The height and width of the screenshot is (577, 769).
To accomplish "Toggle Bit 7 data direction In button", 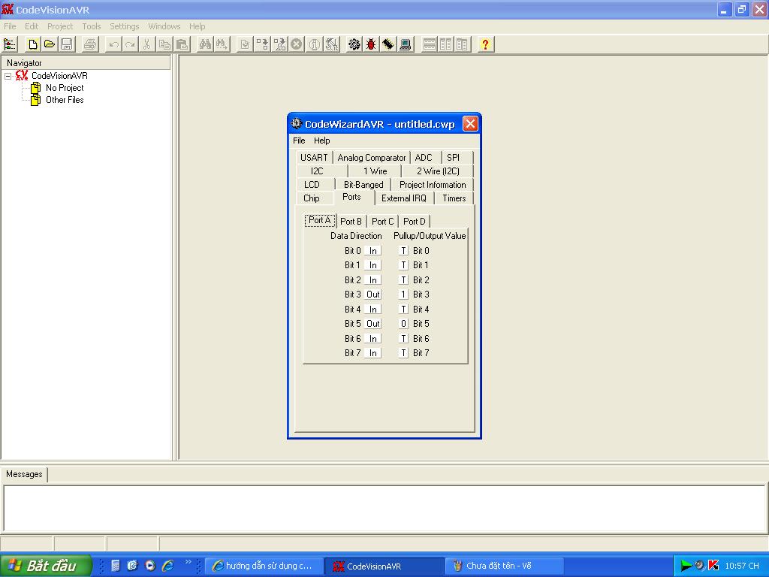I will coord(372,353).
